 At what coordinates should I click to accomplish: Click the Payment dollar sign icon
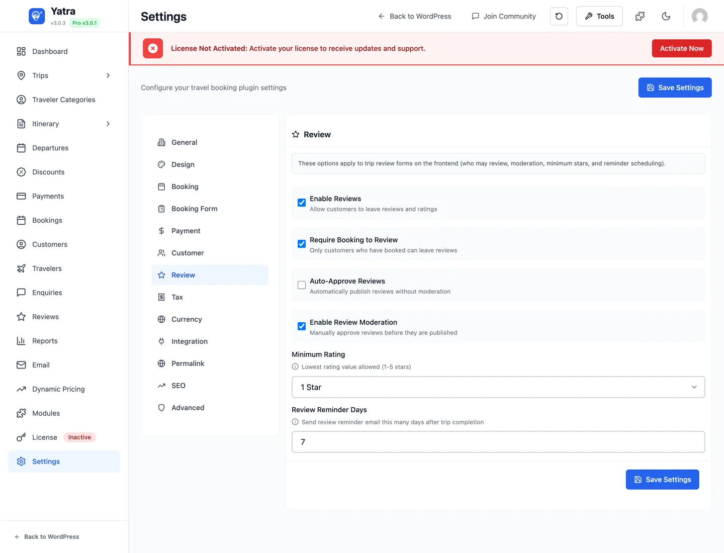tap(161, 231)
